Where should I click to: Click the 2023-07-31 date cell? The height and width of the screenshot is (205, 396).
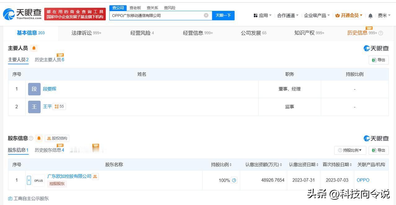pos(303,180)
